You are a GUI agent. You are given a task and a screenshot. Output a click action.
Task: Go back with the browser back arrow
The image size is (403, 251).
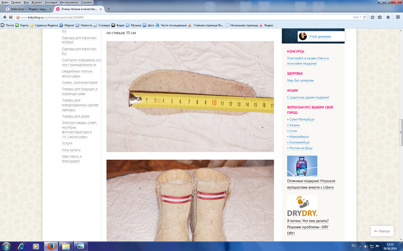[x=5, y=17]
